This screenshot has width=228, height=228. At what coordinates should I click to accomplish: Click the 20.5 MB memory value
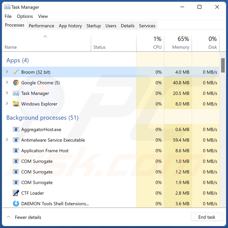coord(181,93)
